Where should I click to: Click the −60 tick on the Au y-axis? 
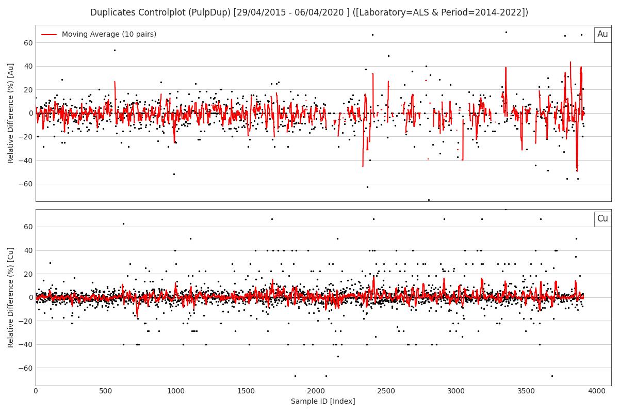[x=26, y=184]
